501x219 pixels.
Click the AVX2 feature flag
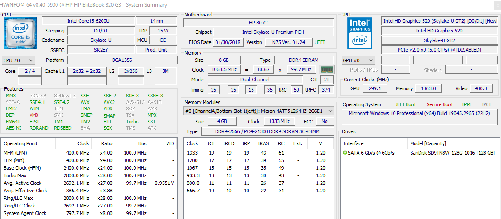109,102
